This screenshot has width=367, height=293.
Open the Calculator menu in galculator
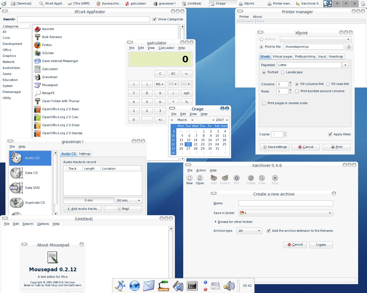point(166,48)
